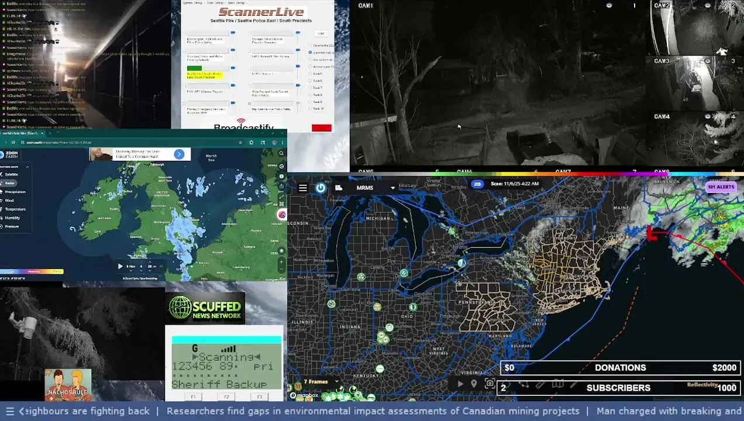Click the Zoom Earth info icon
This screenshot has width=744, height=421.
tap(281, 177)
